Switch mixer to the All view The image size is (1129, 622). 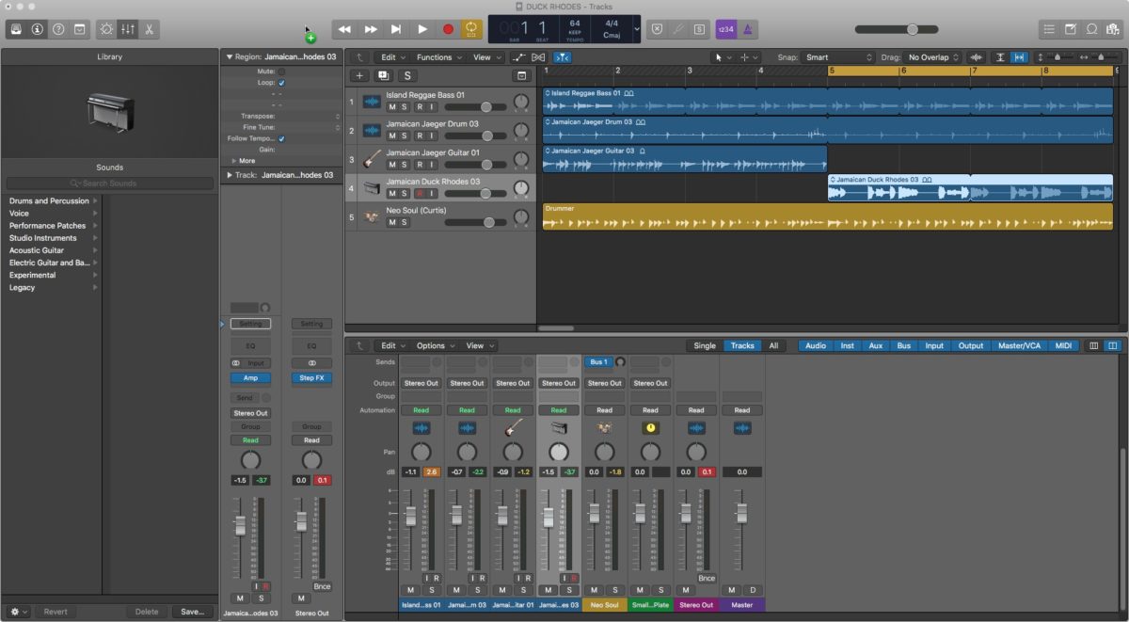click(773, 345)
